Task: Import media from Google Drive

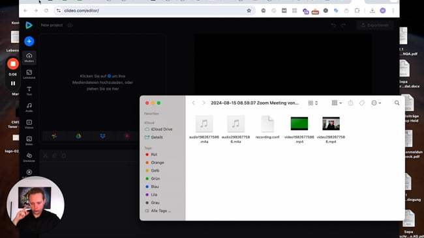Action: click(x=78, y=136)
